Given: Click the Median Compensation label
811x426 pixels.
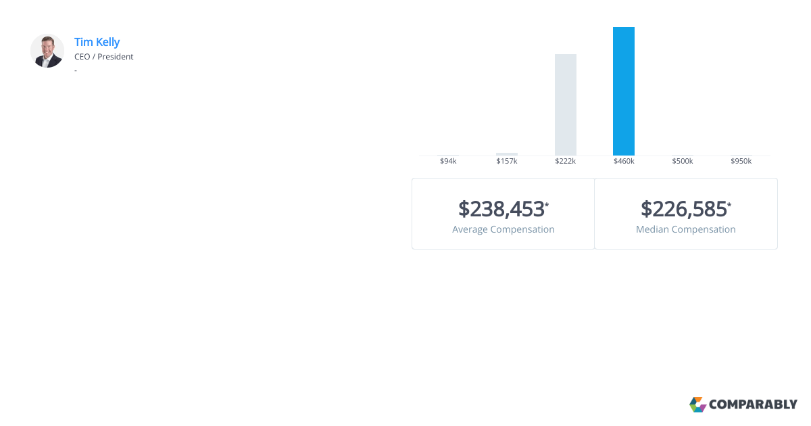Looking at the screenshot, I should 686,229.
